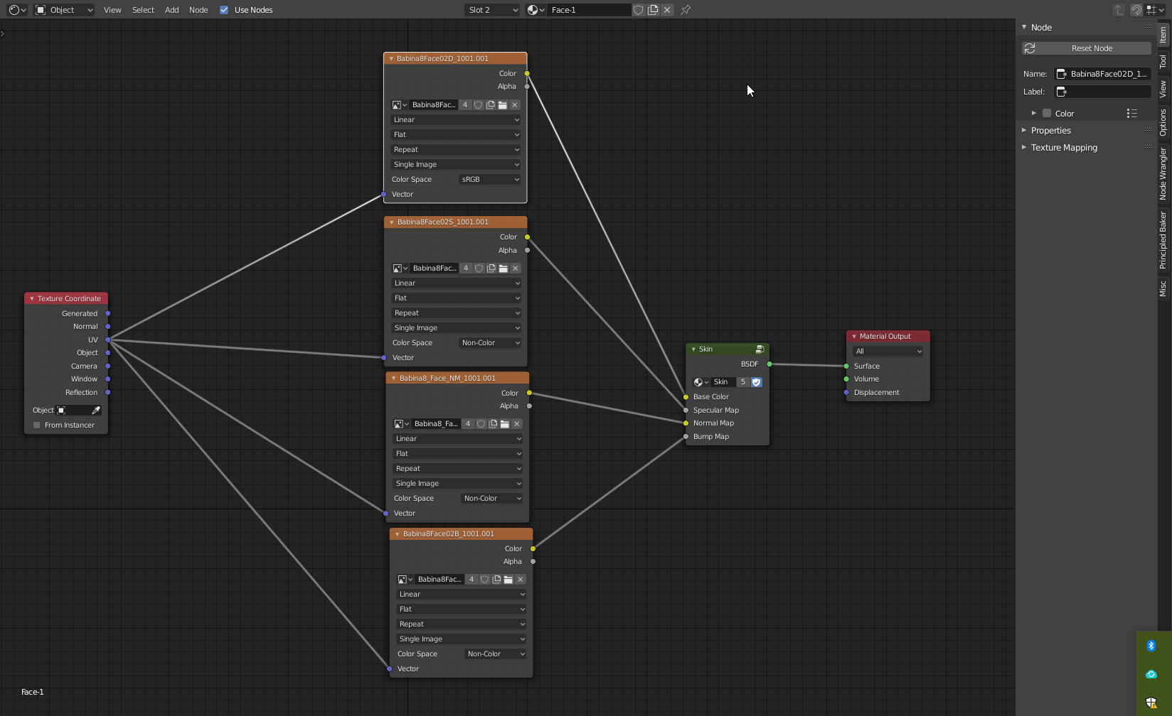Browse materials to link in header
The height and width of the screenshot is (716, 1172).
[536, 10]
